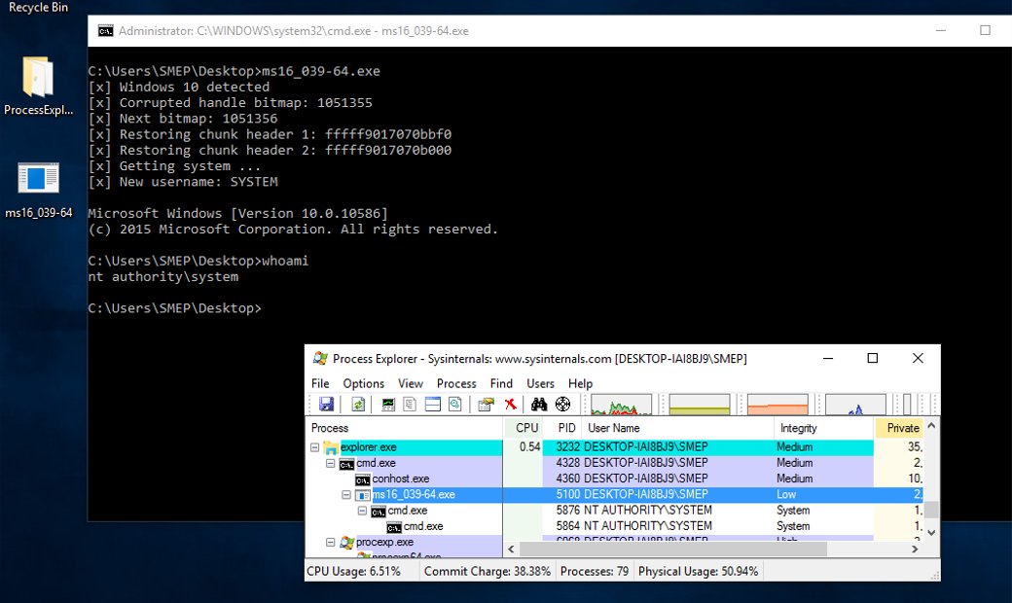Screen dimensions: 1012x603
Task: Click the crosshair Find Window's Process icon
Action: (562, 405)
